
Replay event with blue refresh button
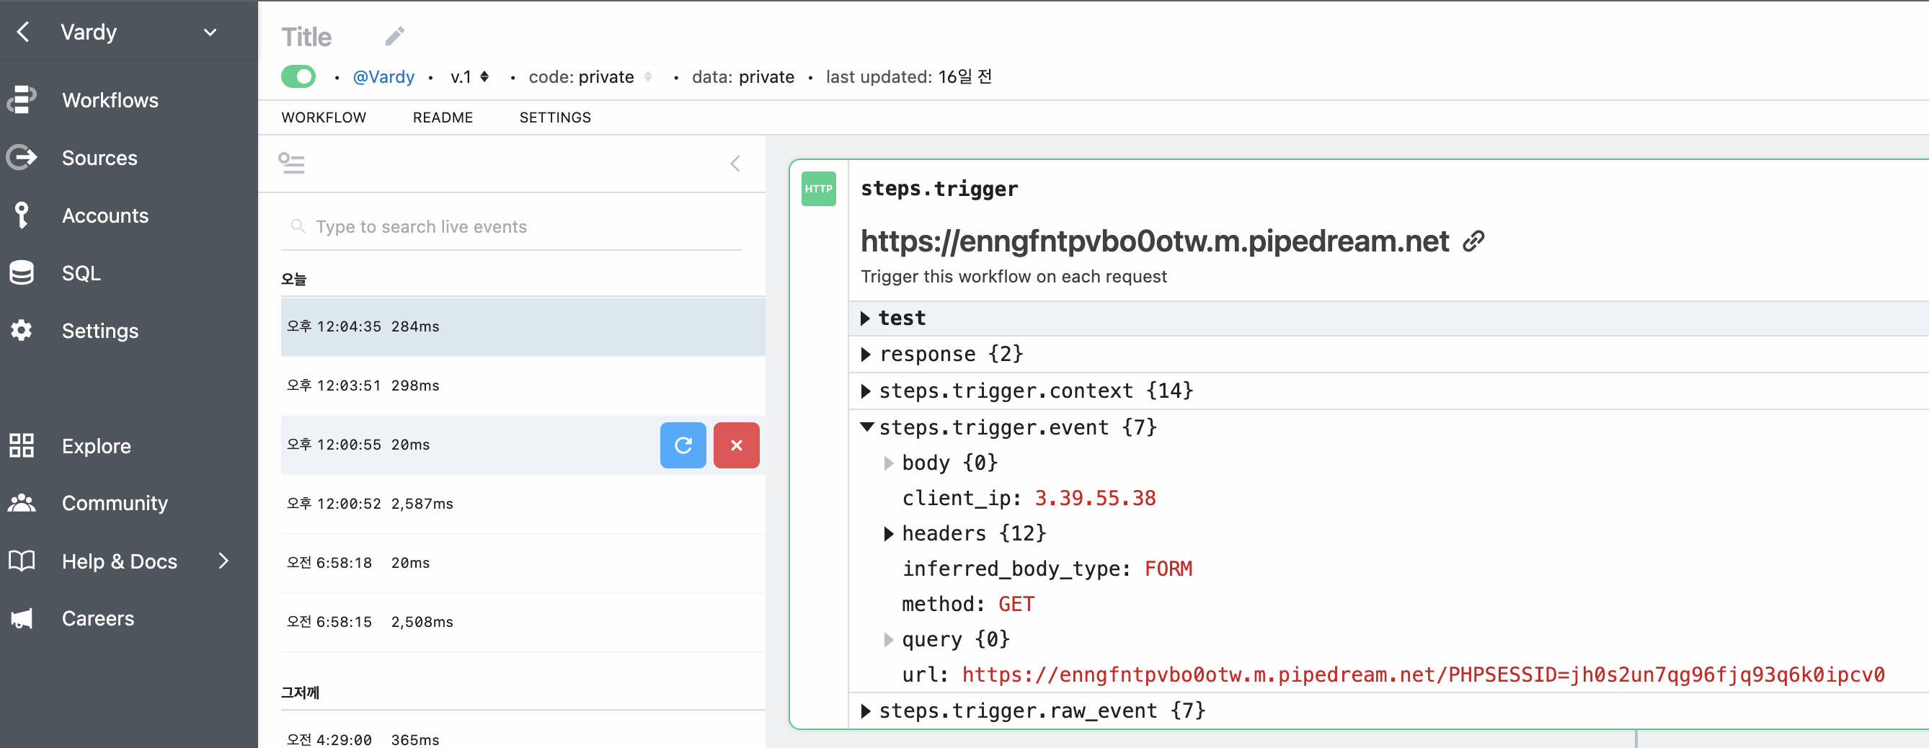(683, 445)
